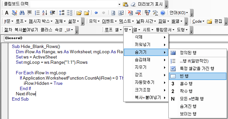Select the 숨겨진 행 menu item
The width and height of the screenshot is (228, 119).
pyautogui.click(x=198, y=106)
